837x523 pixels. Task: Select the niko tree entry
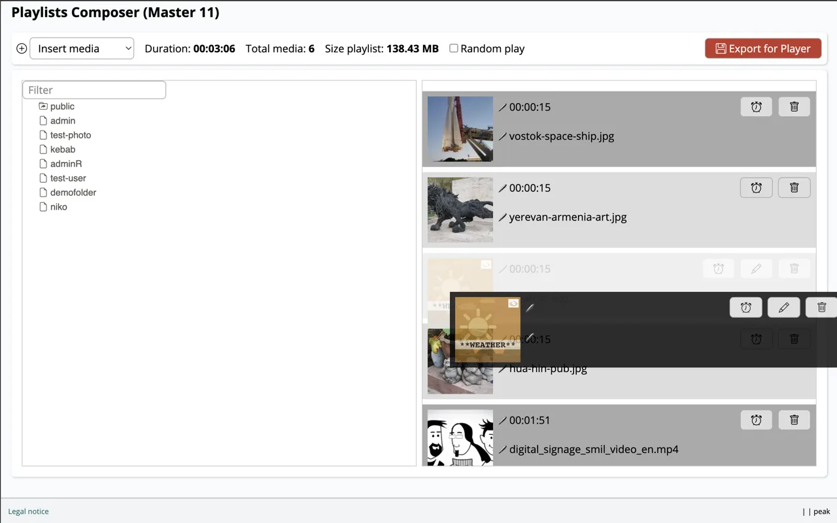point(59,207)
